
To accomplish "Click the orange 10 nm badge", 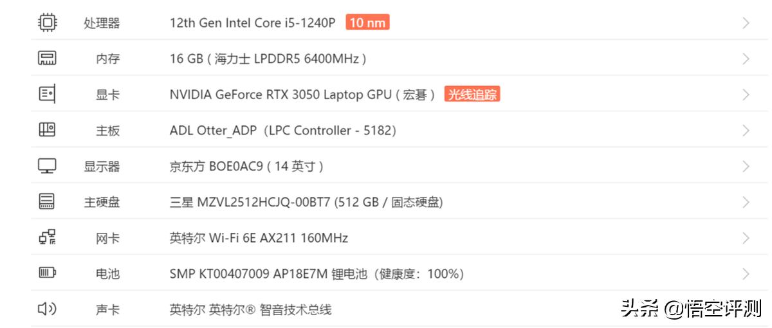I will [367, 23].
